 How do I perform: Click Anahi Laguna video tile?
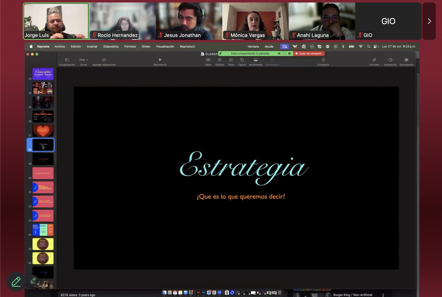click(x=322, y=21)
